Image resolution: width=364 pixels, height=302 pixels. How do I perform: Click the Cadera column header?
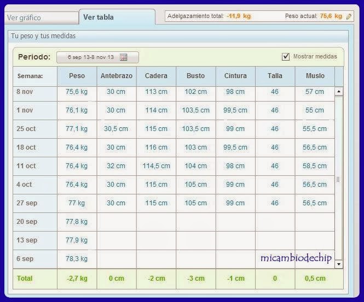pyautogui.click(x=156, y=76)
